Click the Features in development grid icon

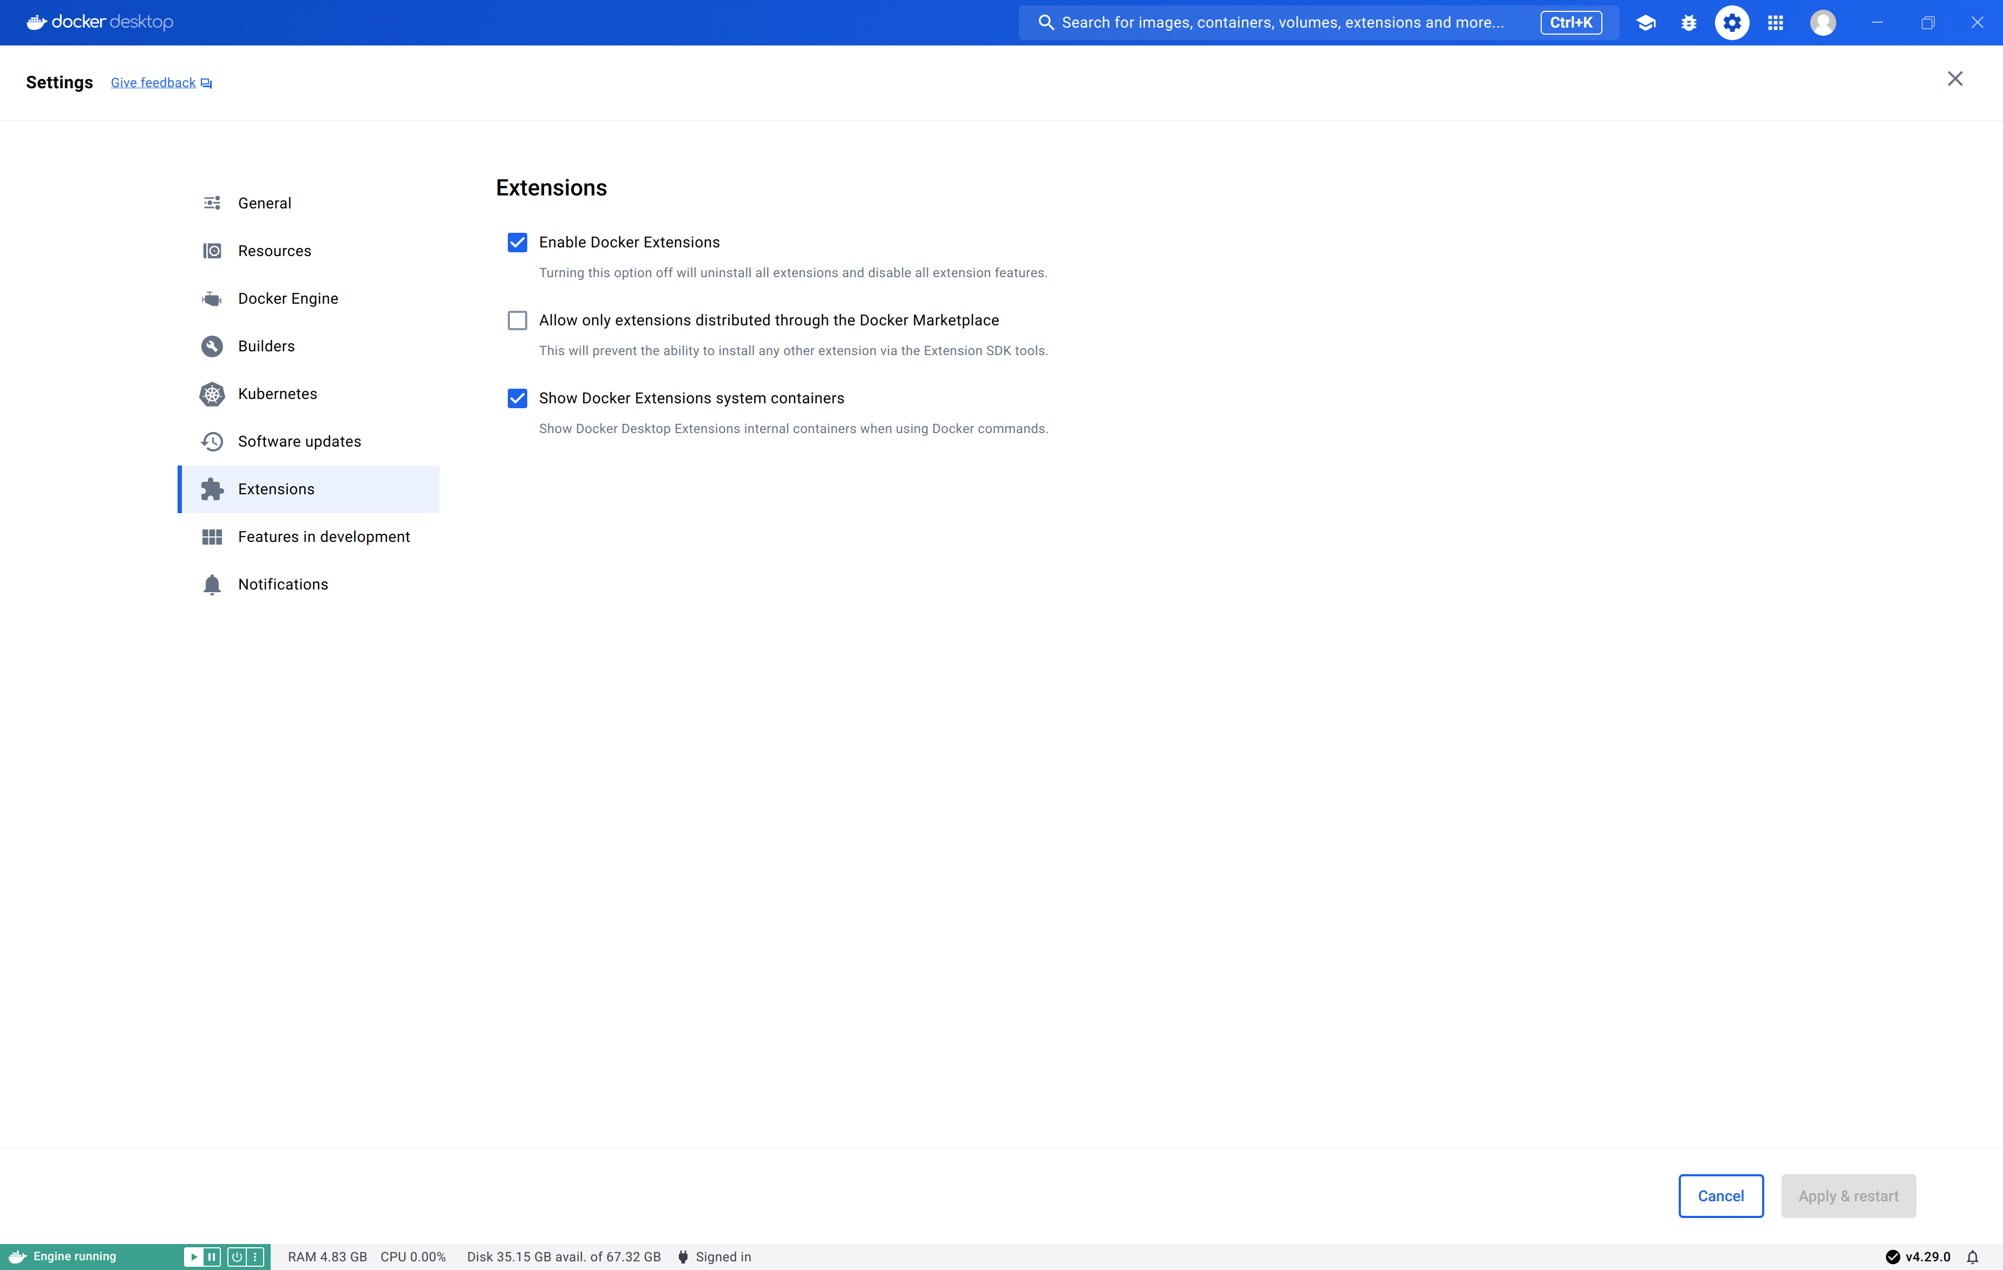tap(212, 536)
